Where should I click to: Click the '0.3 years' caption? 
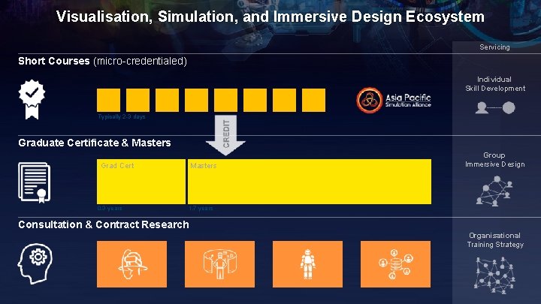point(110,208)
